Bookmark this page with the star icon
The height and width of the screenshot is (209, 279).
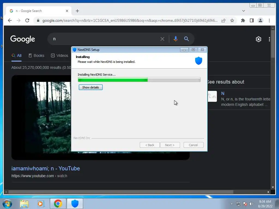[x=232, y=20]
